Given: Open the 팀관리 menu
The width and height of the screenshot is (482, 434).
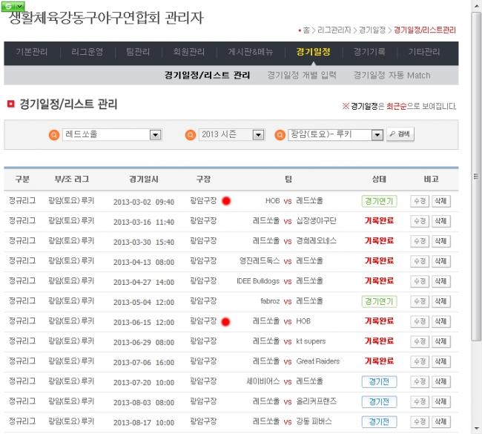Looking at the screenshot, I should pyautogui.click(x=138, y=52).
